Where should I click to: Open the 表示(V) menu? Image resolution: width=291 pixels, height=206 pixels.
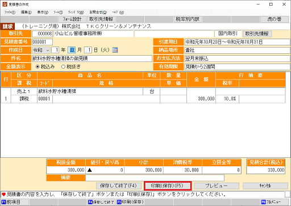43,12
